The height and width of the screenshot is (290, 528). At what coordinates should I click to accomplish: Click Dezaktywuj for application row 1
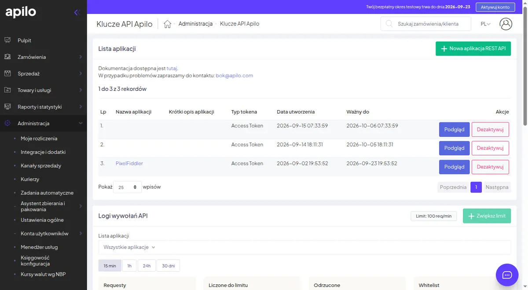(490, 129)
